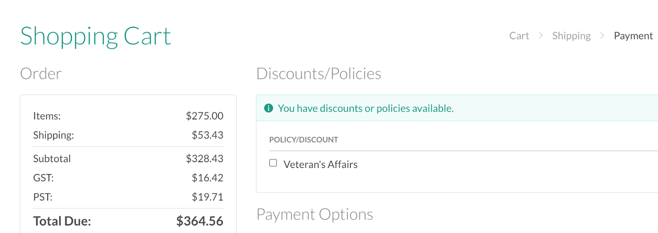Image resolution: width=658 pixels, height=233 pixels.
Task: Click the Order section heading
Action: click(41, 74)
